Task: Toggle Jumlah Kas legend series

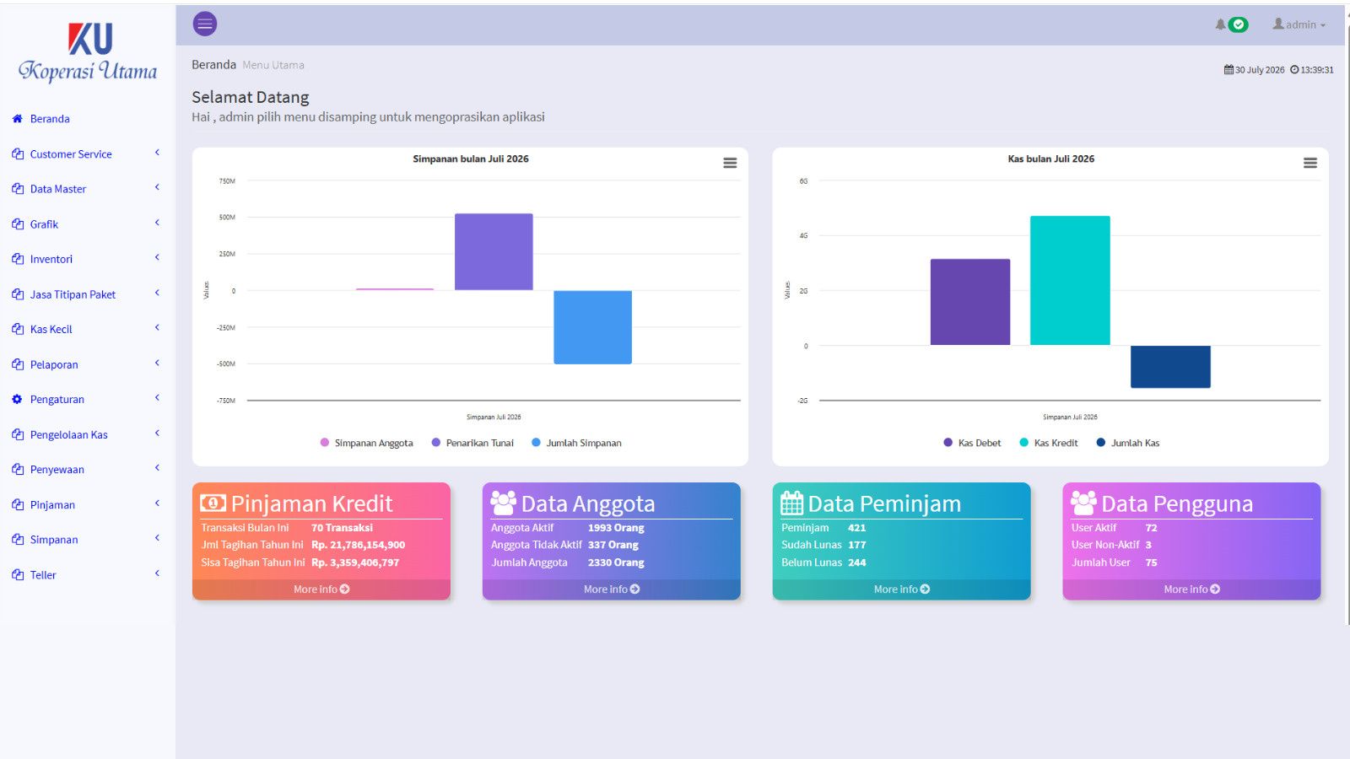Action: 1128,443
